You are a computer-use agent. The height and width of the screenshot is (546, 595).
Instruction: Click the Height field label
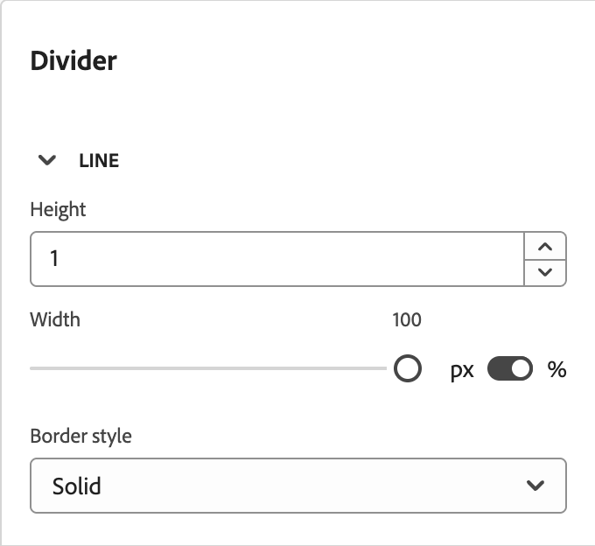pos(58,209)
